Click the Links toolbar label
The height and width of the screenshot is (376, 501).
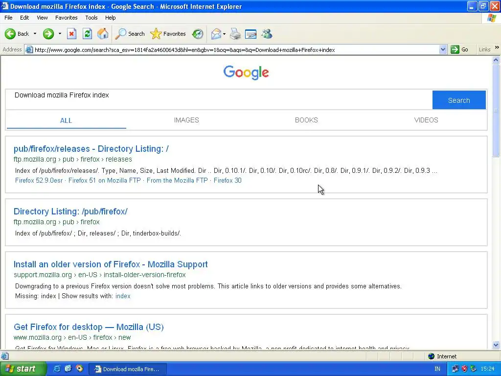(x=484, y=49)
